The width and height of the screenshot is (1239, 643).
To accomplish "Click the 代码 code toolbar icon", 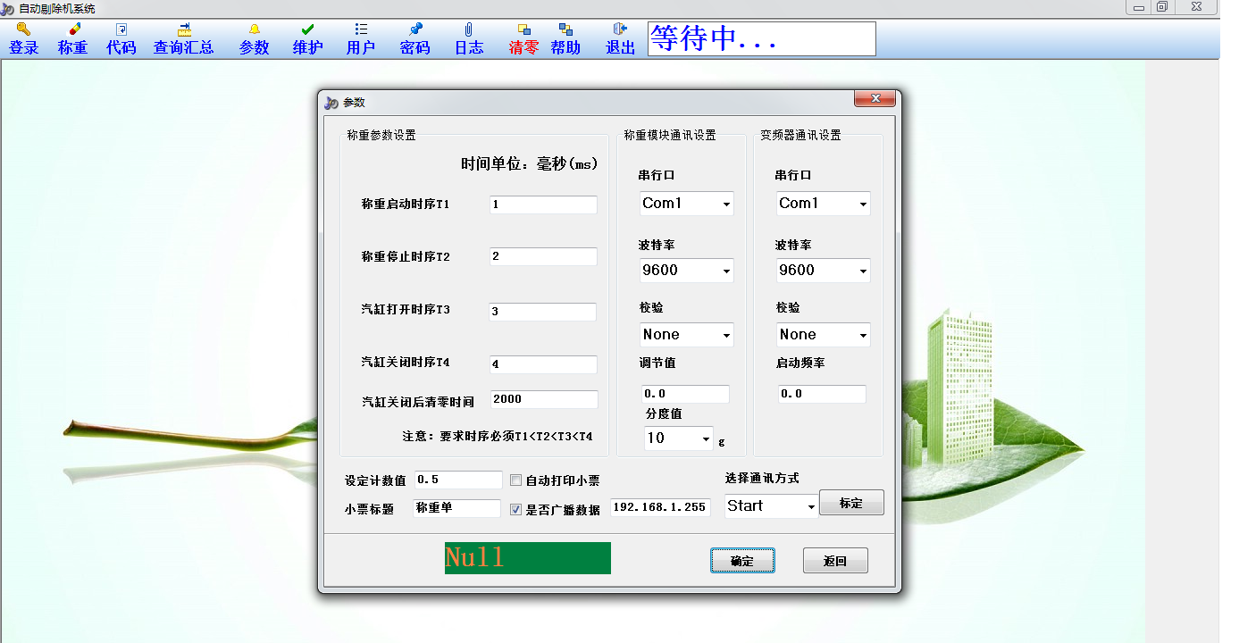I will click(121, 29).
